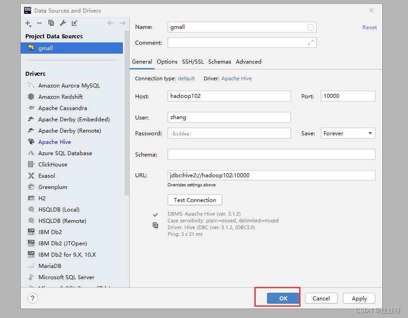Open the Save password Forever dropdown
The height and width of the screenshot is (318, 408).
tap(348, 133)
